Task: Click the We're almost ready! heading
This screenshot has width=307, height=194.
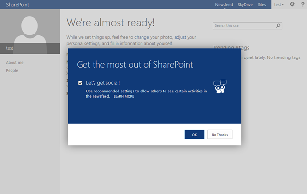Action: pyautogui.click(x=111, y=23)
